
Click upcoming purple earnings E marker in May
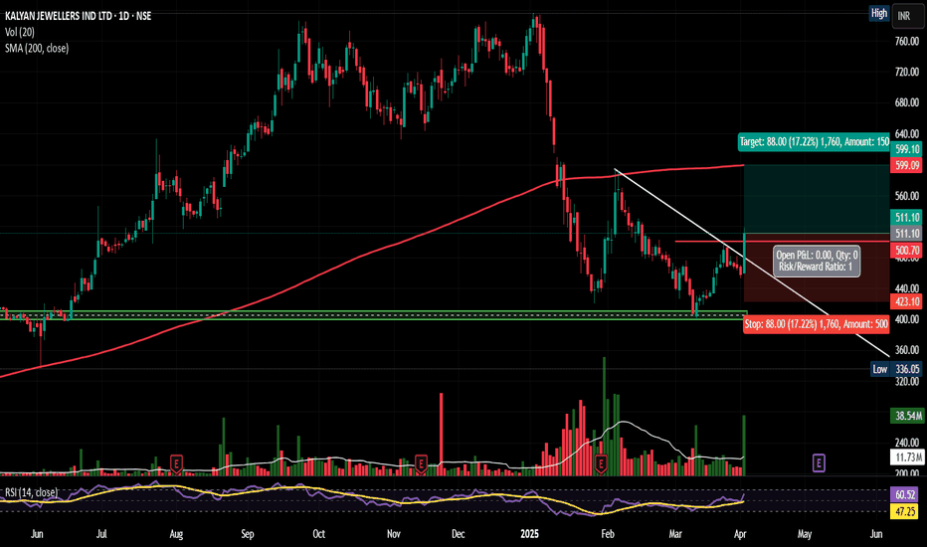[x=819, y=462]
